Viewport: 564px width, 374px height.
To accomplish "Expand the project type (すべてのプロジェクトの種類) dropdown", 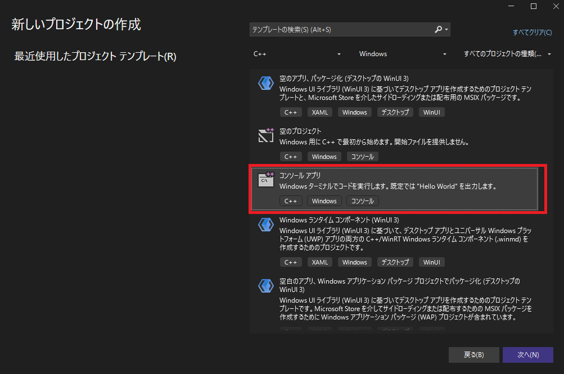I will [x=506, y=54].
